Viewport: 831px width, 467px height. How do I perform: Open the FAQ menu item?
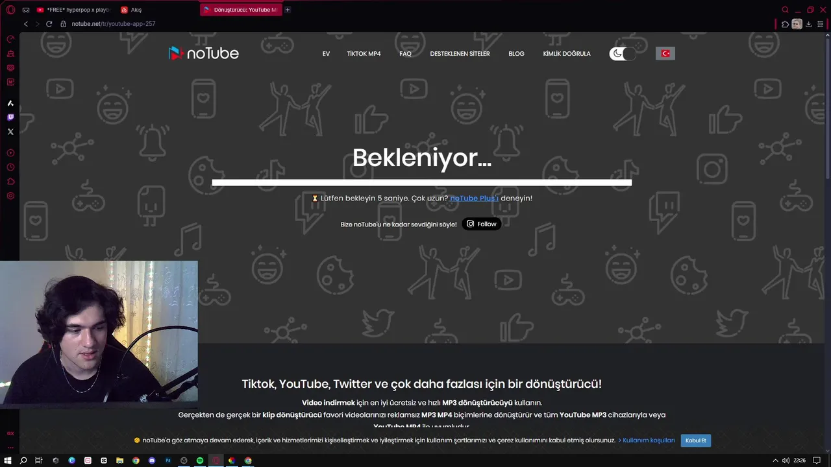pyautogui.click(x=405, y=54)
